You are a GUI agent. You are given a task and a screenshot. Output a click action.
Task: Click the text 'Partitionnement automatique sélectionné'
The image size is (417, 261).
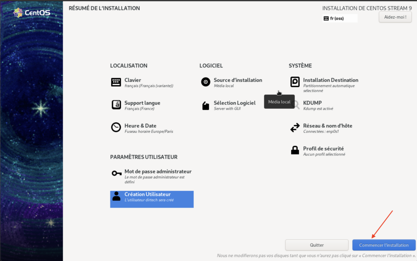(329, 88)
